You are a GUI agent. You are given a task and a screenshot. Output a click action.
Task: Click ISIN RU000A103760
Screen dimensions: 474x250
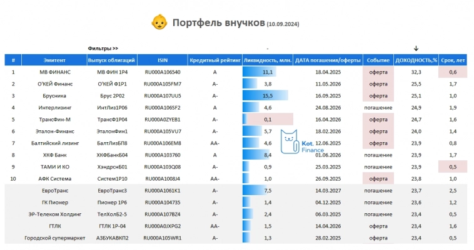[163, 155]
